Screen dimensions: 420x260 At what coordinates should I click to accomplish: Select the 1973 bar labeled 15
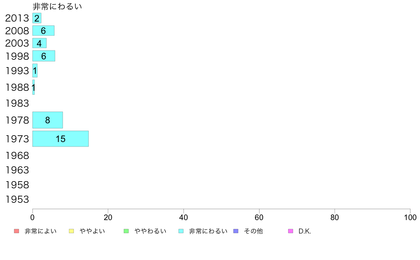(60, 139)
